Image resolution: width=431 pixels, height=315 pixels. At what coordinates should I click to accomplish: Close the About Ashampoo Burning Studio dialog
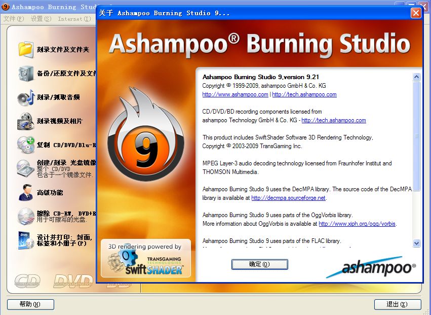click(416, 13)
